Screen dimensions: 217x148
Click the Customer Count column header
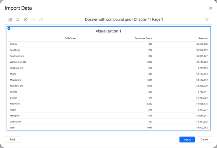[143, 38]
